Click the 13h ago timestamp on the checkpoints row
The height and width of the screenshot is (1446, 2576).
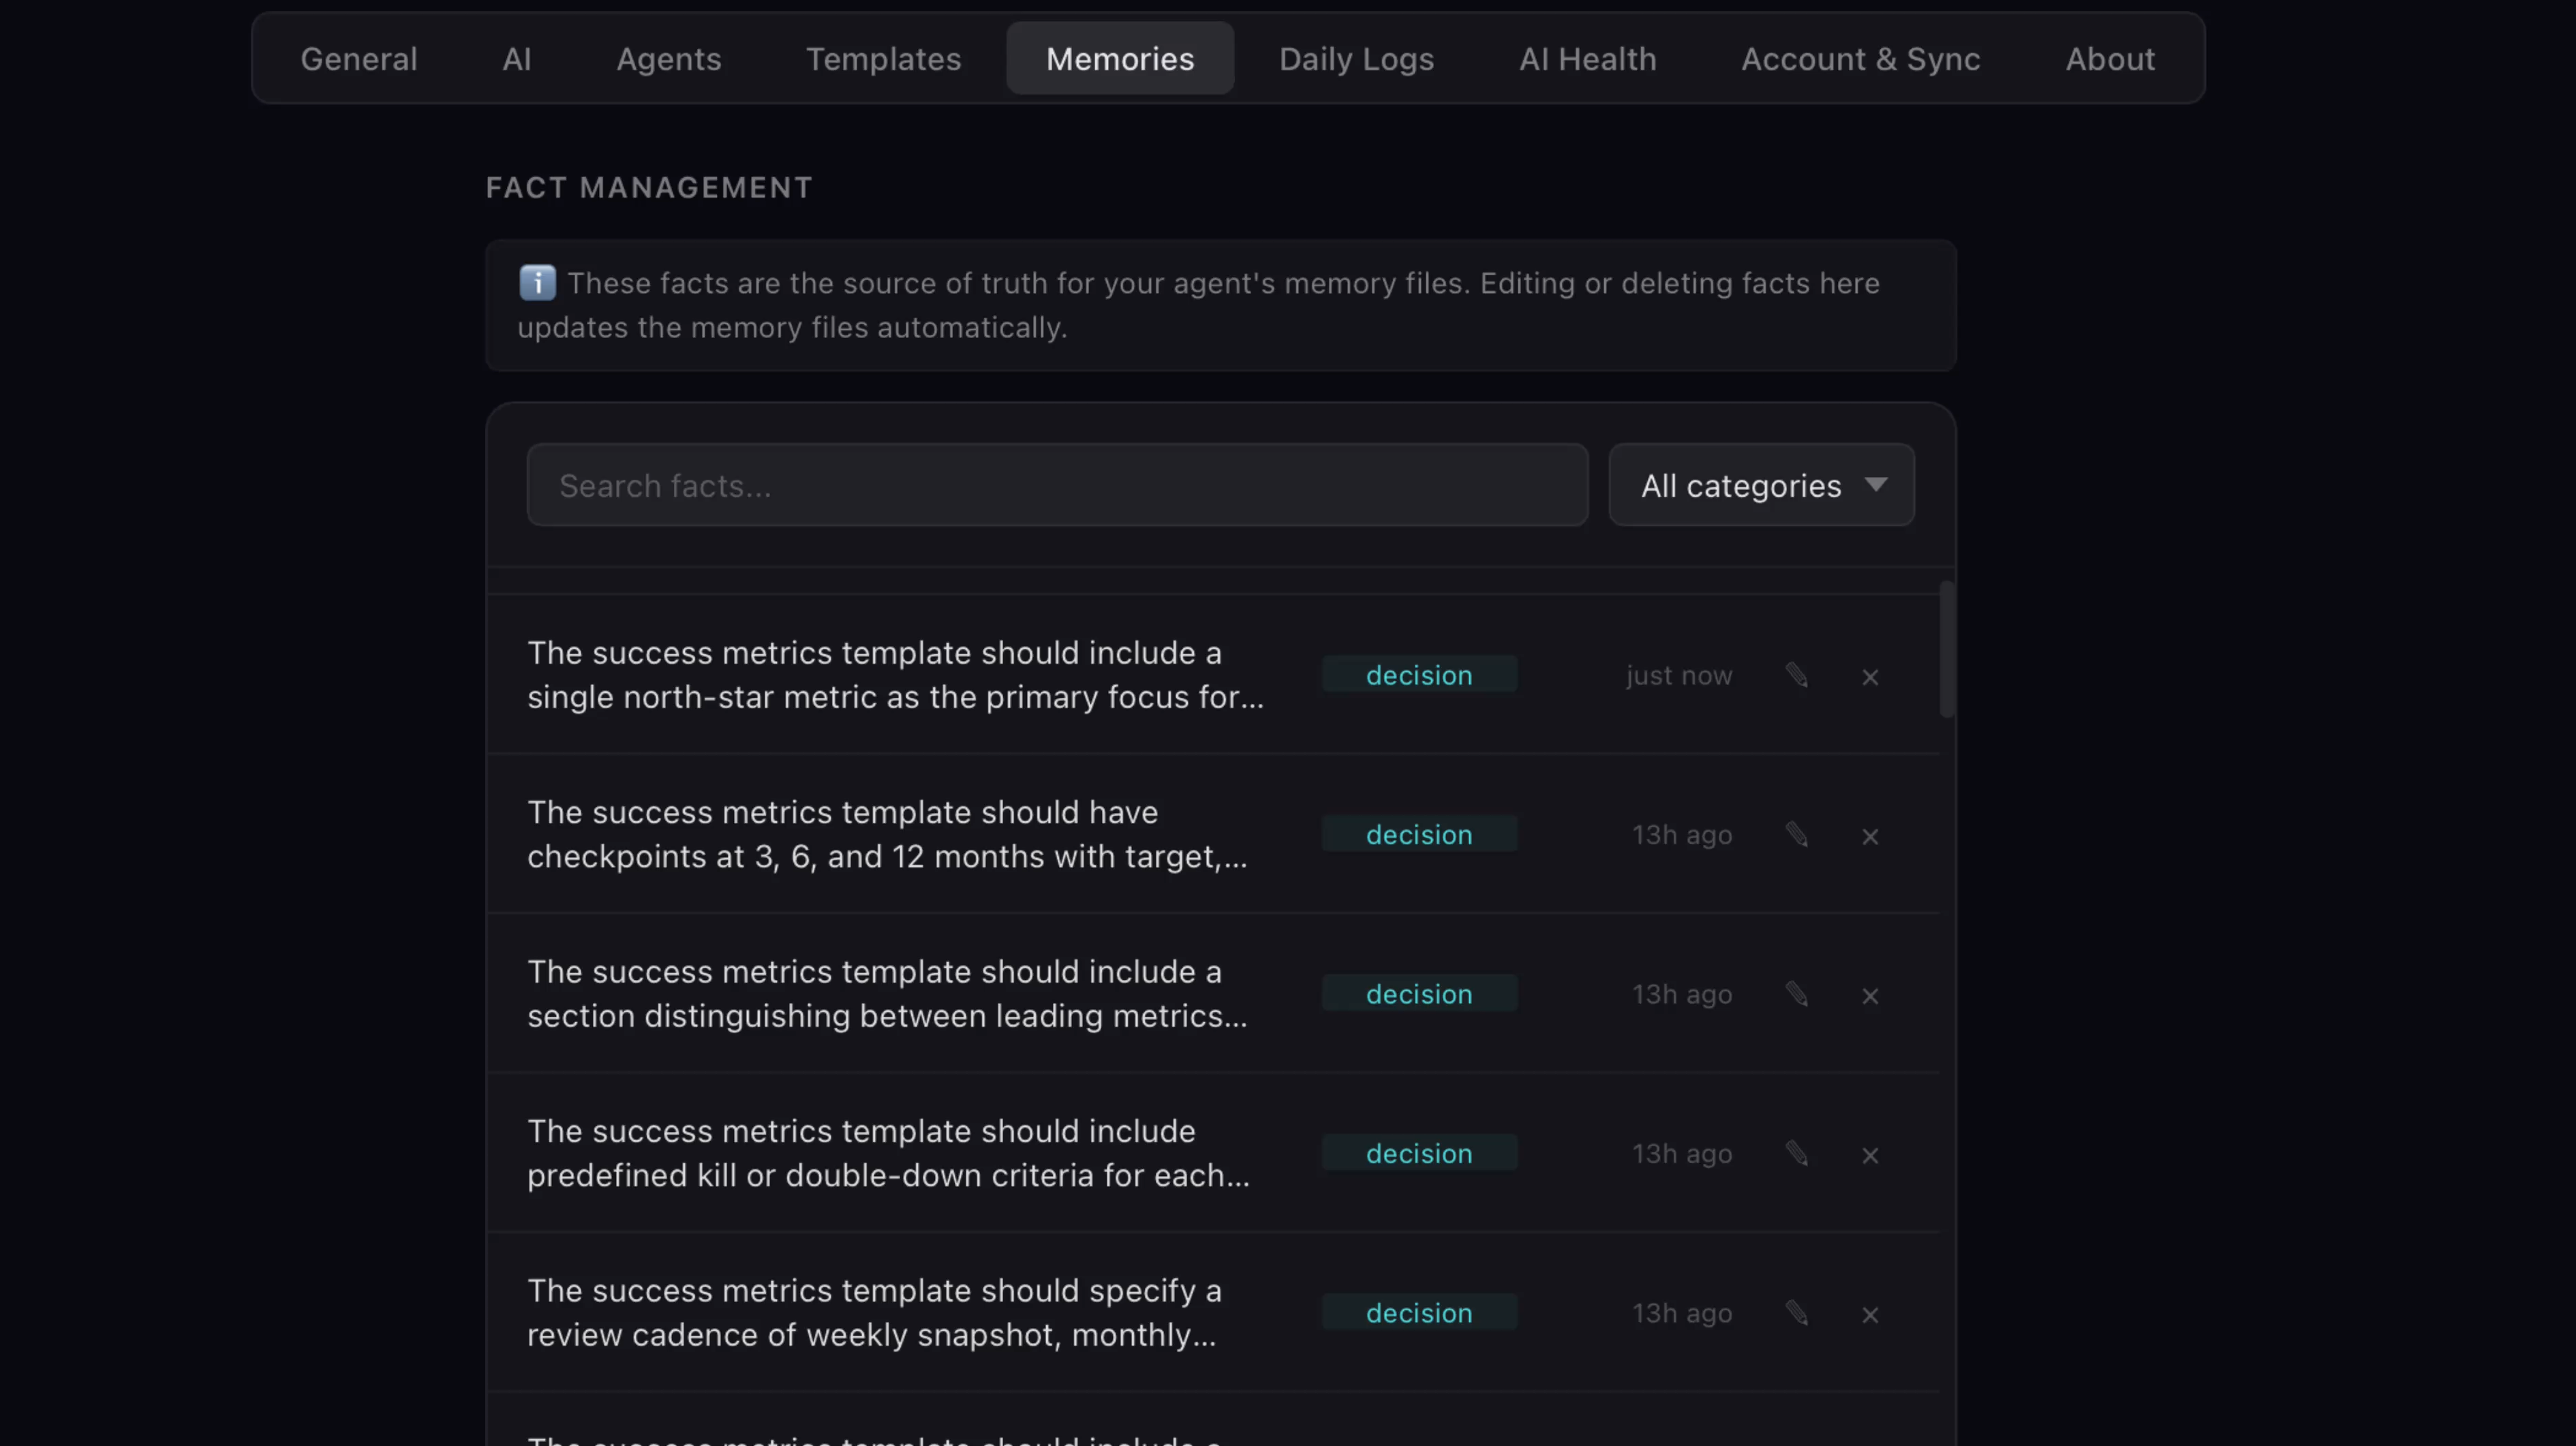pyautogui.click(x=1682, y=835)
